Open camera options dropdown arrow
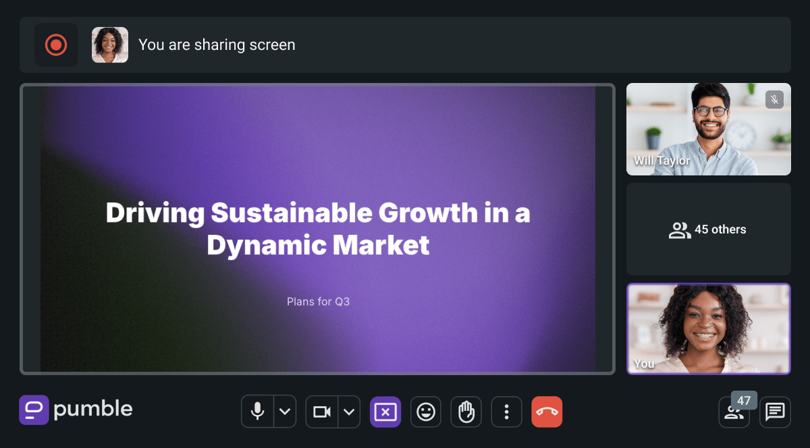 click(x=349, y=412)
